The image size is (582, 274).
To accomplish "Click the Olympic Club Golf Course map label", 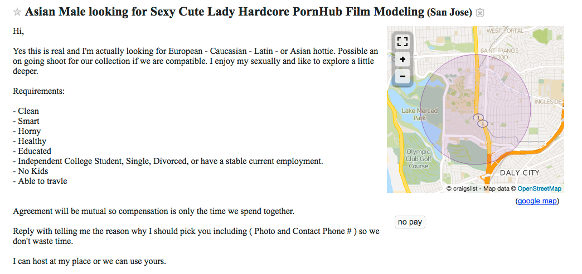I will [x=418, y=158].
